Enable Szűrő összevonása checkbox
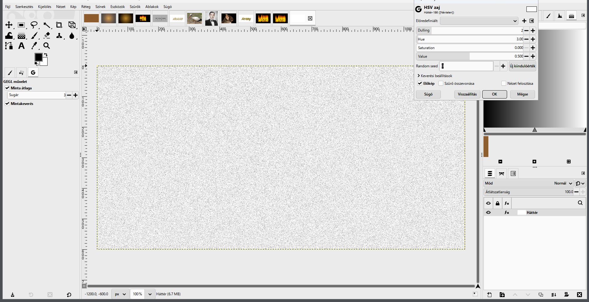 coord(441,83)
